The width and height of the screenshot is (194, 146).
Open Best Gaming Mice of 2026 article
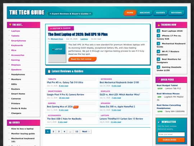pos(60,107)
